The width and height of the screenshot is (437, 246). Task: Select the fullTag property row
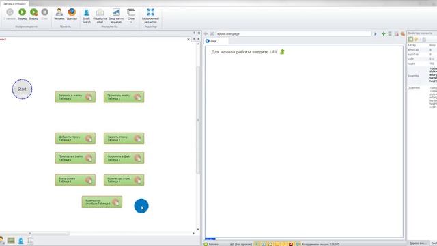pos(422,45)
